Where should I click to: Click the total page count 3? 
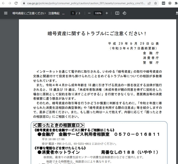coord(79,13)
